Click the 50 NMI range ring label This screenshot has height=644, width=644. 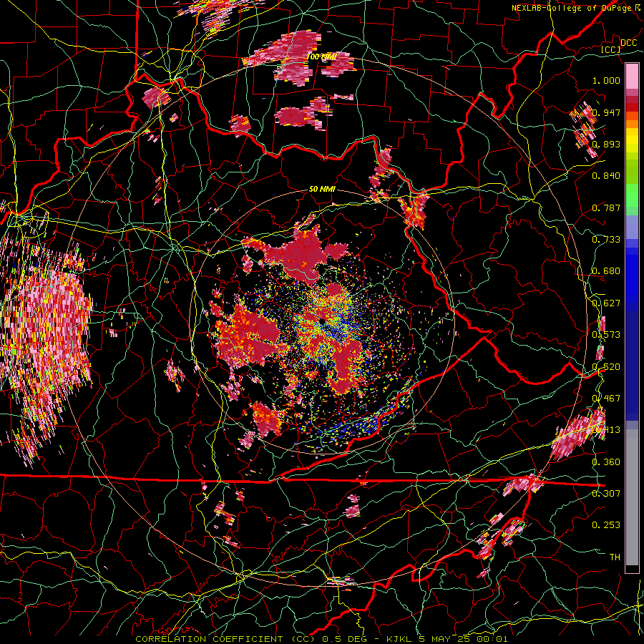point(322,190)
